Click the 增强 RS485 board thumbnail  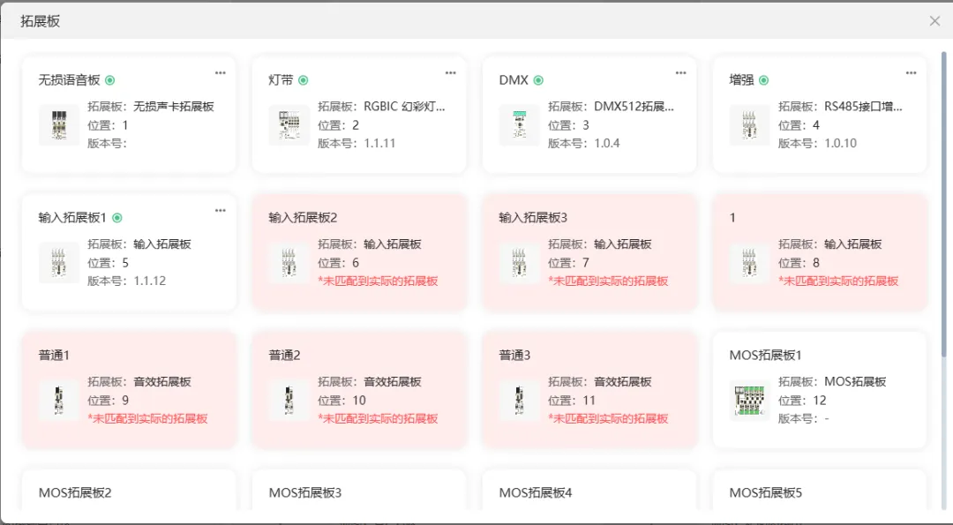pos(749,125)
